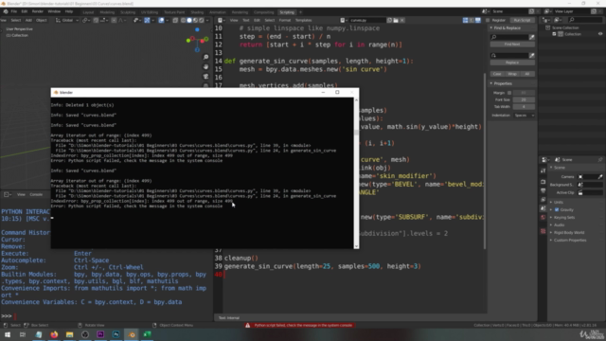Toggle viewport overlays icon

tap(161, 20)
